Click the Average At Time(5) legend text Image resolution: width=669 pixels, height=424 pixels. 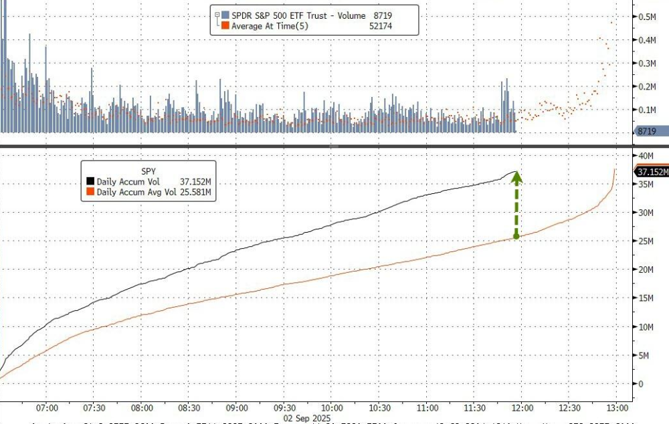(x=272, y=25)
